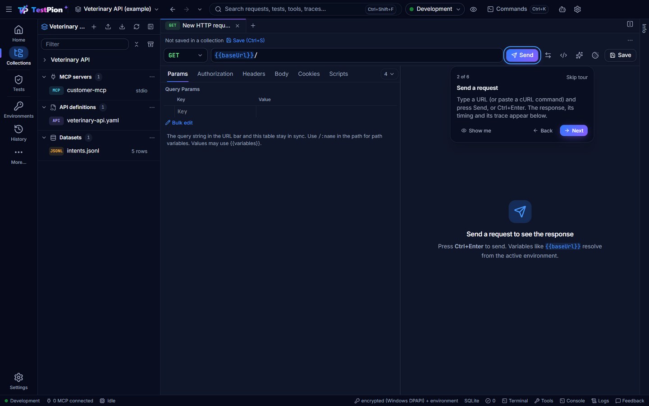Open the Environments section
Screen dimensions: 649x406
pyautogui.click(x=18, y=110)
